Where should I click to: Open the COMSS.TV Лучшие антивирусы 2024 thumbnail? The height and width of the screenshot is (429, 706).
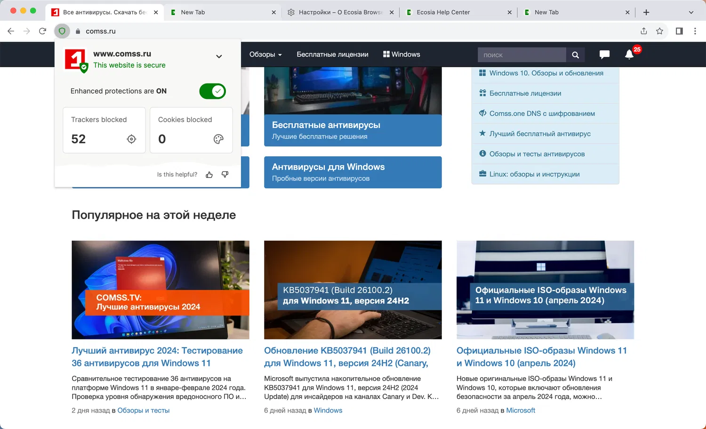point(160,290)
